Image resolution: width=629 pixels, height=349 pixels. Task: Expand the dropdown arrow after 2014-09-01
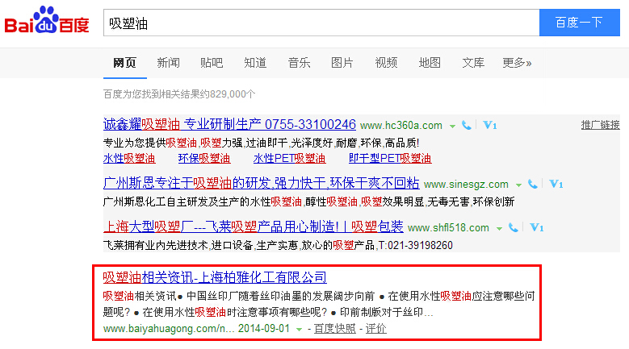(x=299, y=330)
